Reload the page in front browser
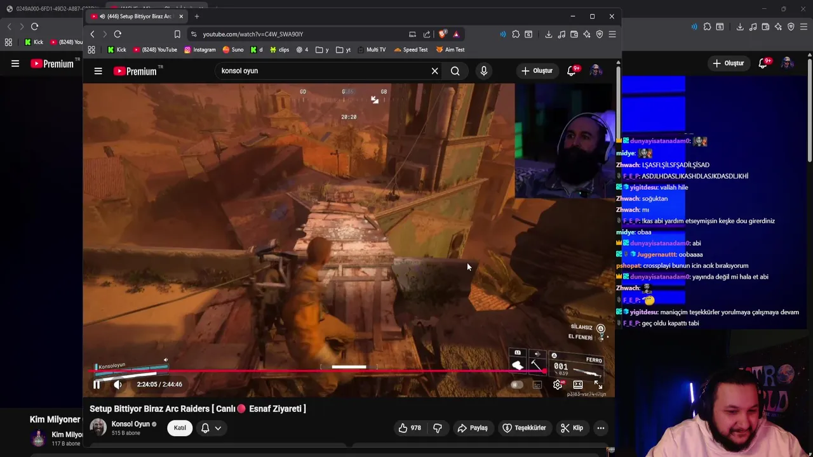 pyautogui.click(x=118, y=34)
